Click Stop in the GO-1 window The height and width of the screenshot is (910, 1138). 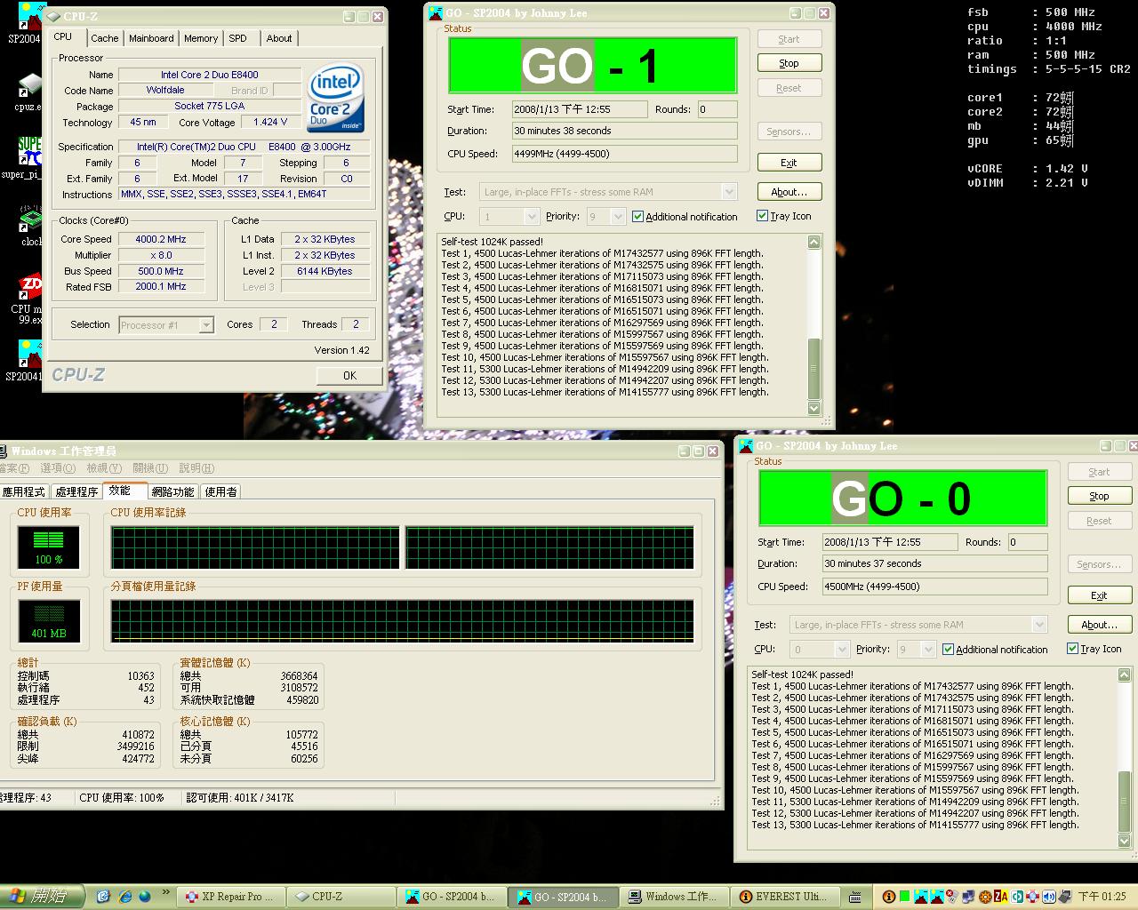(789, 63)
